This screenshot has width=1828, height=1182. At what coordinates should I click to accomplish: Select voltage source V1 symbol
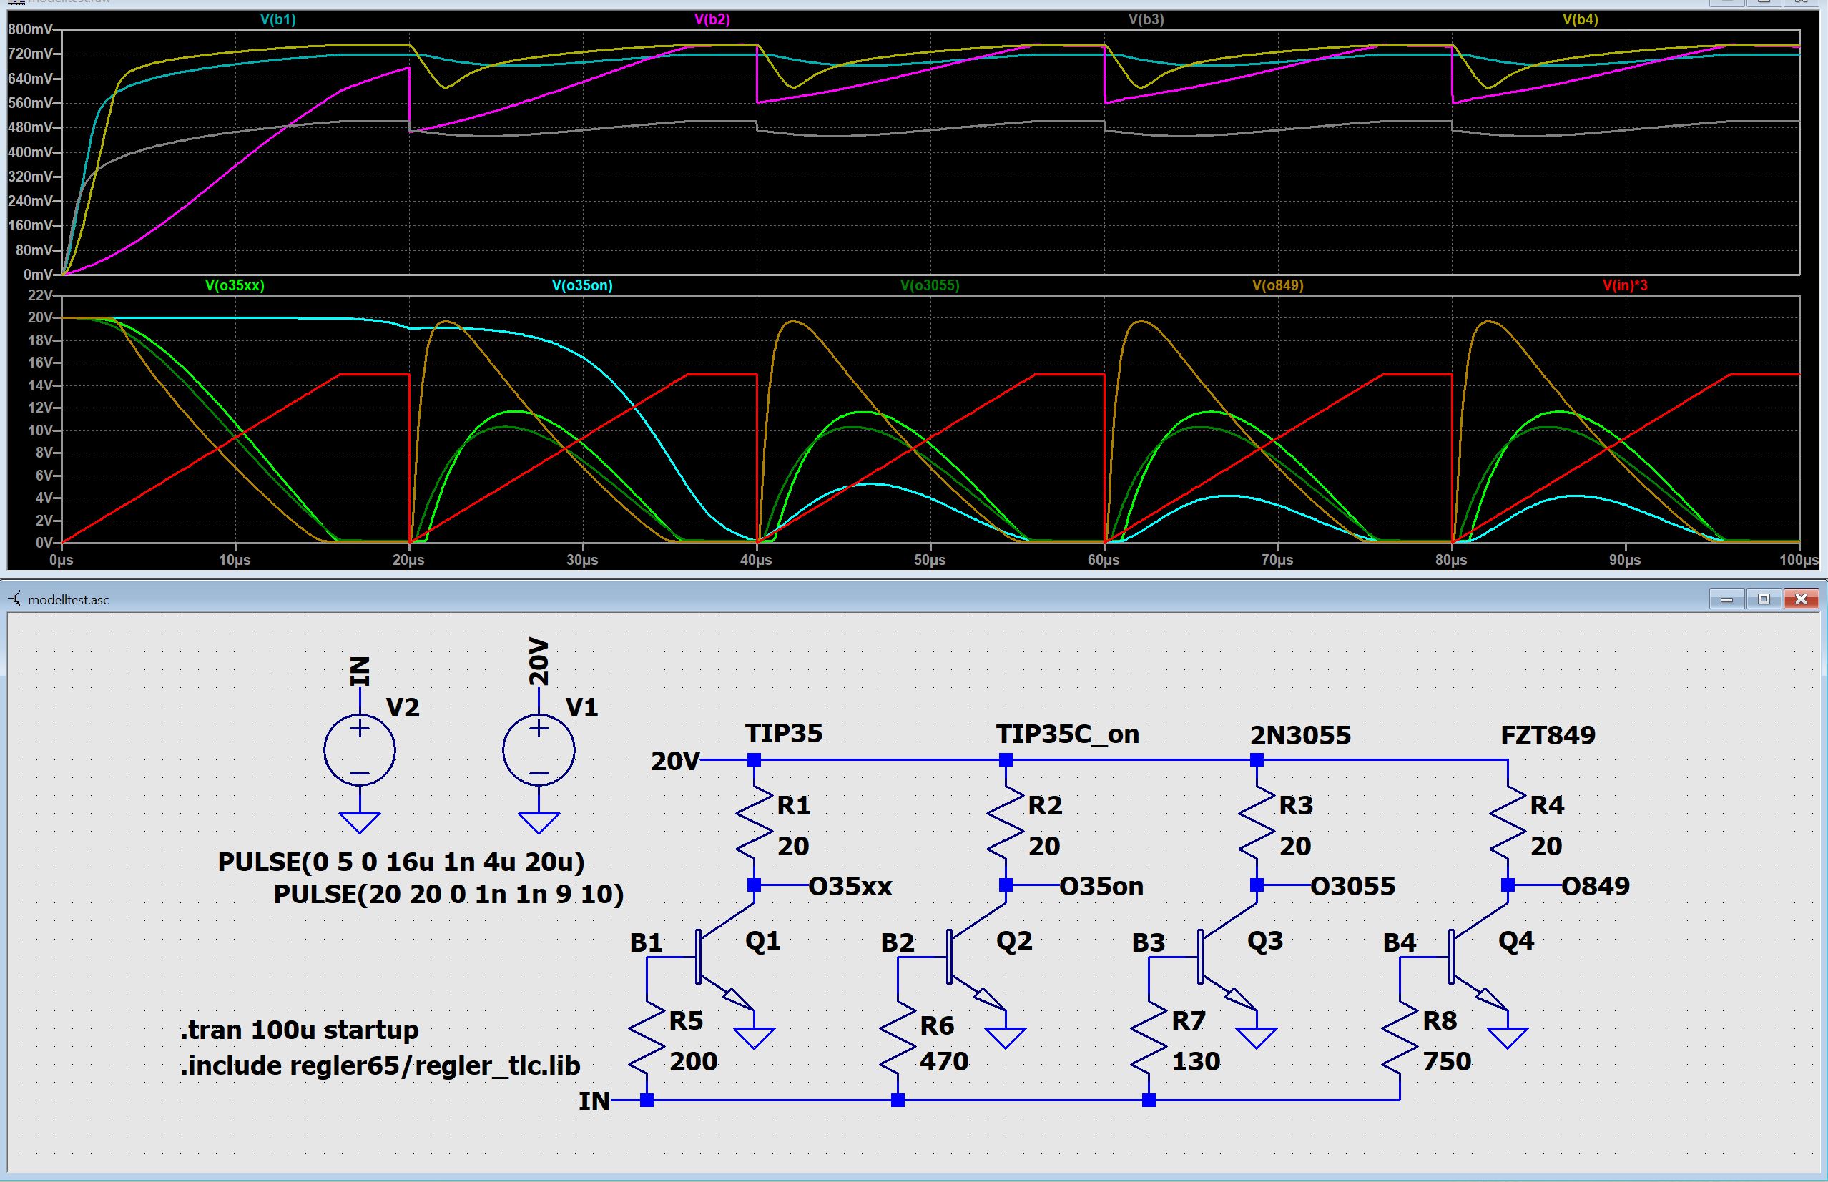[x=538, y=751]
